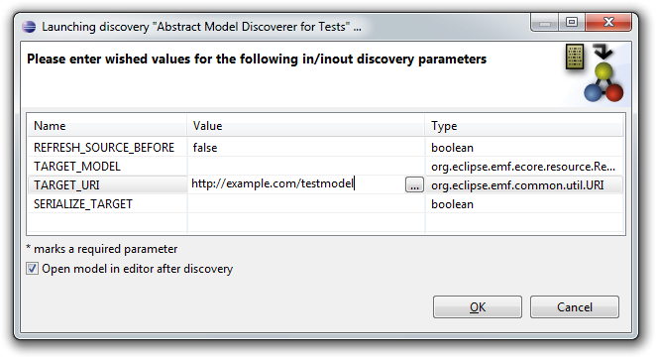Select the REFRESH_SOURCE_BEFORE parameter row
The width and height of the screenshot is (657, 359).
point(326,148)
